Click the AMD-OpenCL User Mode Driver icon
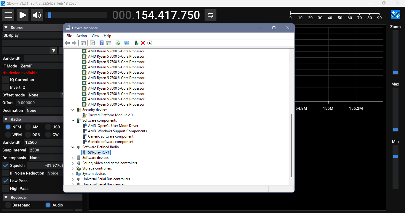The height and width of the screenshot is (213, 405). [84, 126]
